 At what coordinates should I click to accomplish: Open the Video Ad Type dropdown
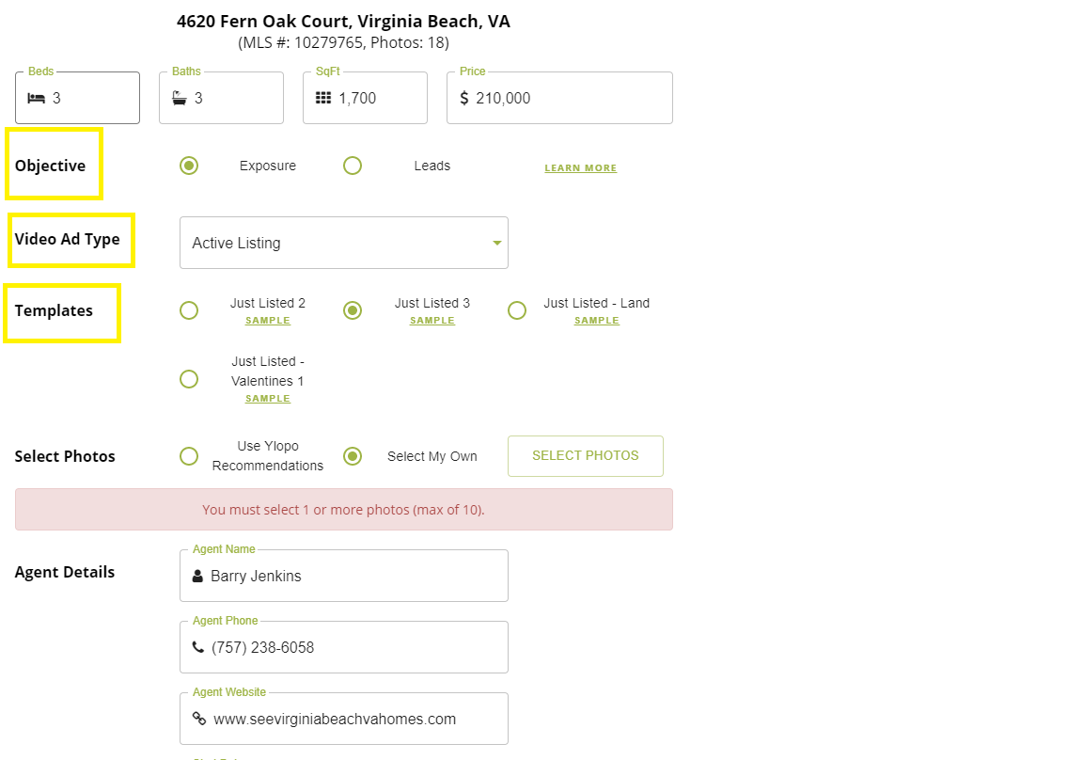pos(343,243)
